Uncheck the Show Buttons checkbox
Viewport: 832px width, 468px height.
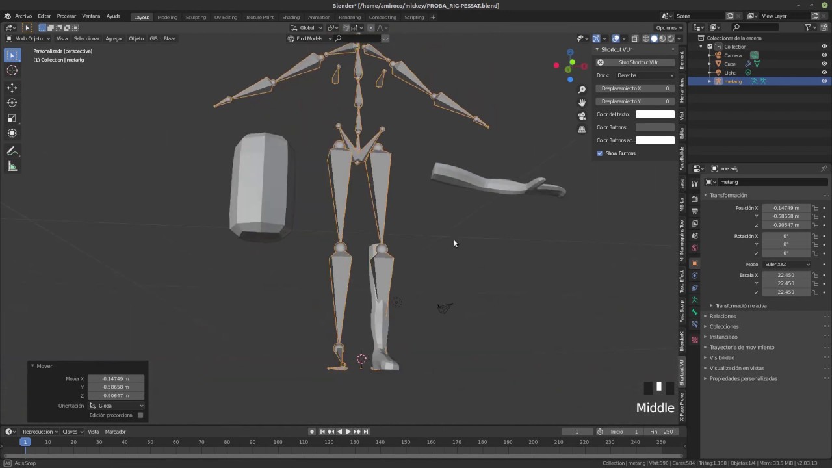[x=599, y=153]
